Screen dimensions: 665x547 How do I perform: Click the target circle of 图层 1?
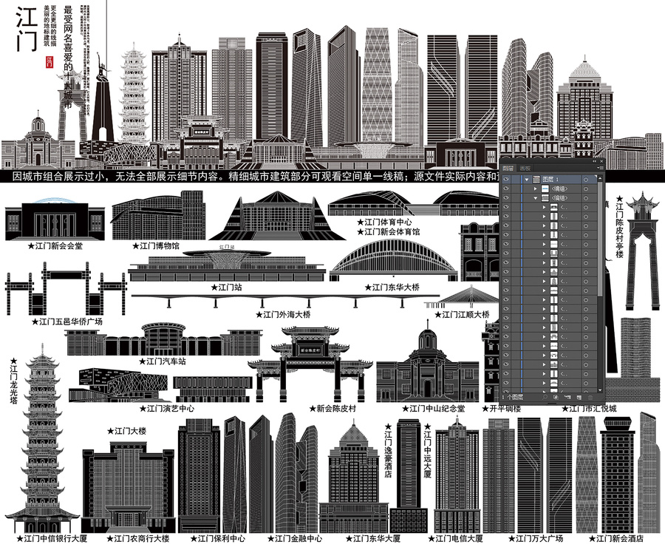point(586,180)
